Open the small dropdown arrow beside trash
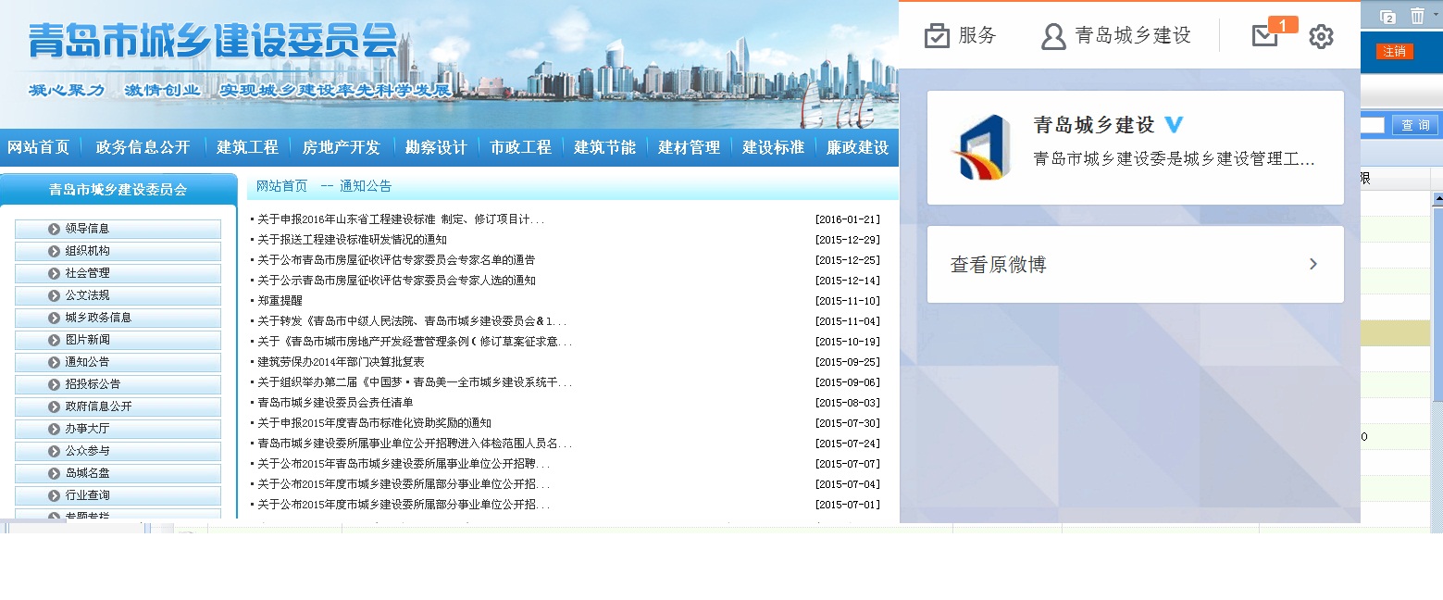This screenshot has width=1443, height=600. coord(1436,14)
